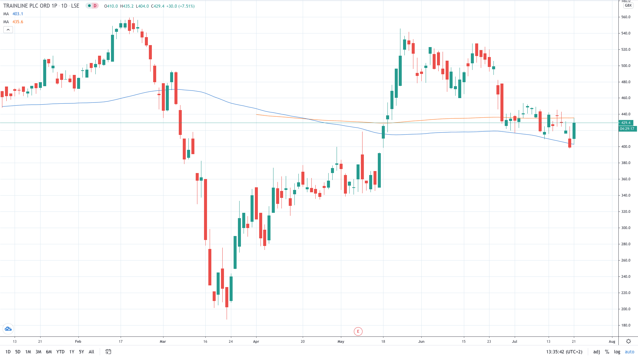
Task: Select the blue MA 403.1 indicator
Action: click(x=13, y=14)
